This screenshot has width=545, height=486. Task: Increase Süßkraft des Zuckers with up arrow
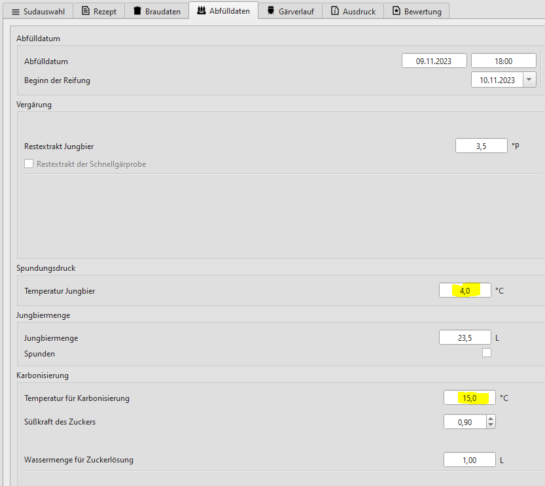pyautogui.click(x=491, y=419)
